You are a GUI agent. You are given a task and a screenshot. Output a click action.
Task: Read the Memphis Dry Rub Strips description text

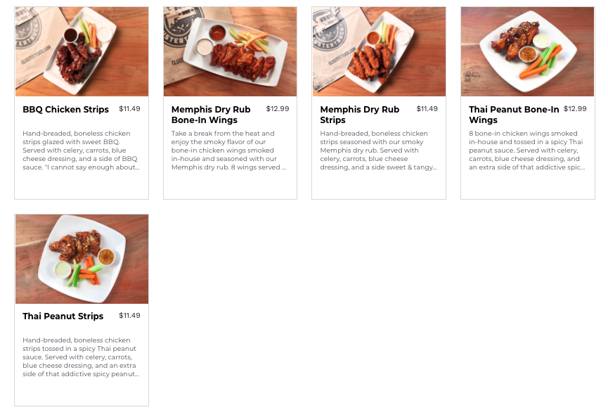378,150
